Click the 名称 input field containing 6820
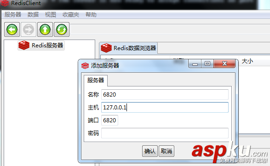Screen dimensions: 270x166 tap(165, 94)
